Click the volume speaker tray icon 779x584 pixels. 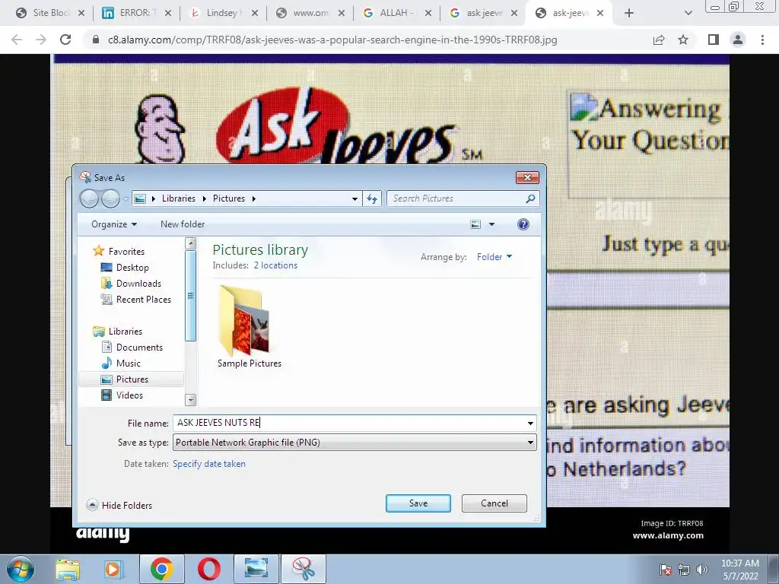701,570
